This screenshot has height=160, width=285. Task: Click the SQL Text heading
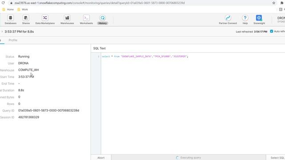click(99, 48)
